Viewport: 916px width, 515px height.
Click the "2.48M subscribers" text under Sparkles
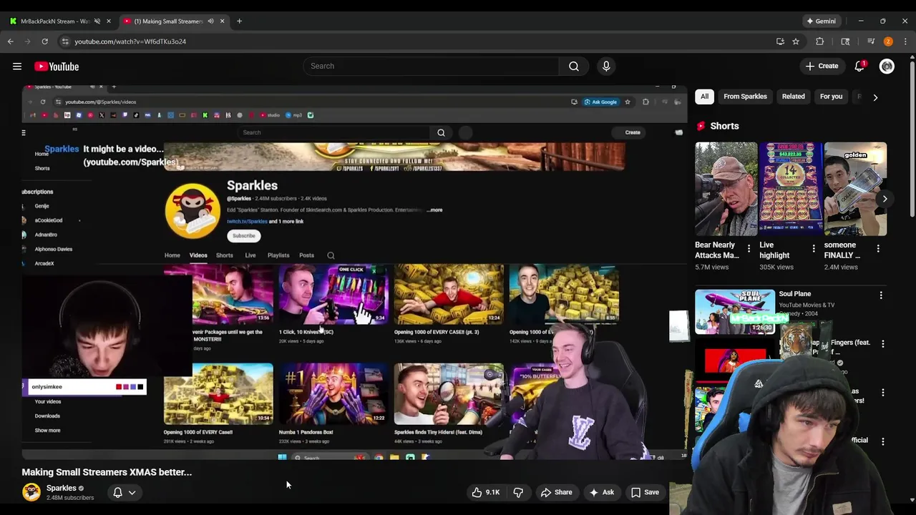tap(70, 498)
